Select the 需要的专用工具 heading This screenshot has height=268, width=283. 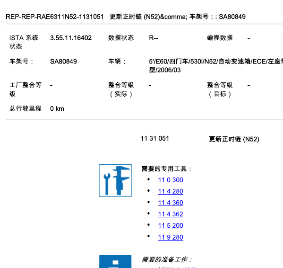tap(166, 169)
